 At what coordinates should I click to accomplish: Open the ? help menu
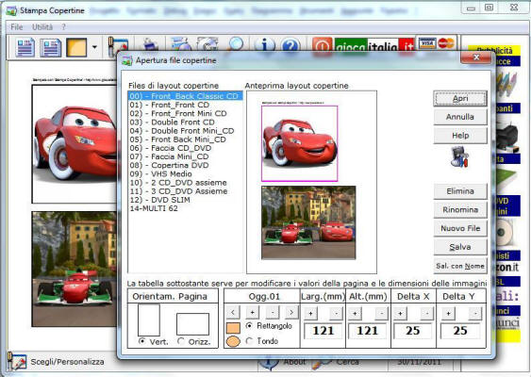[x=64, y=27]
